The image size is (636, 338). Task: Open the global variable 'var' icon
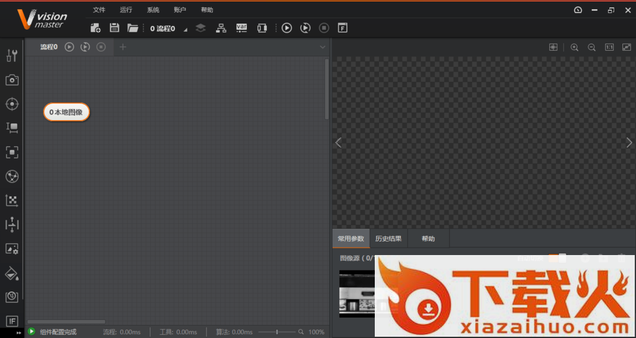[x=242, y=28]
